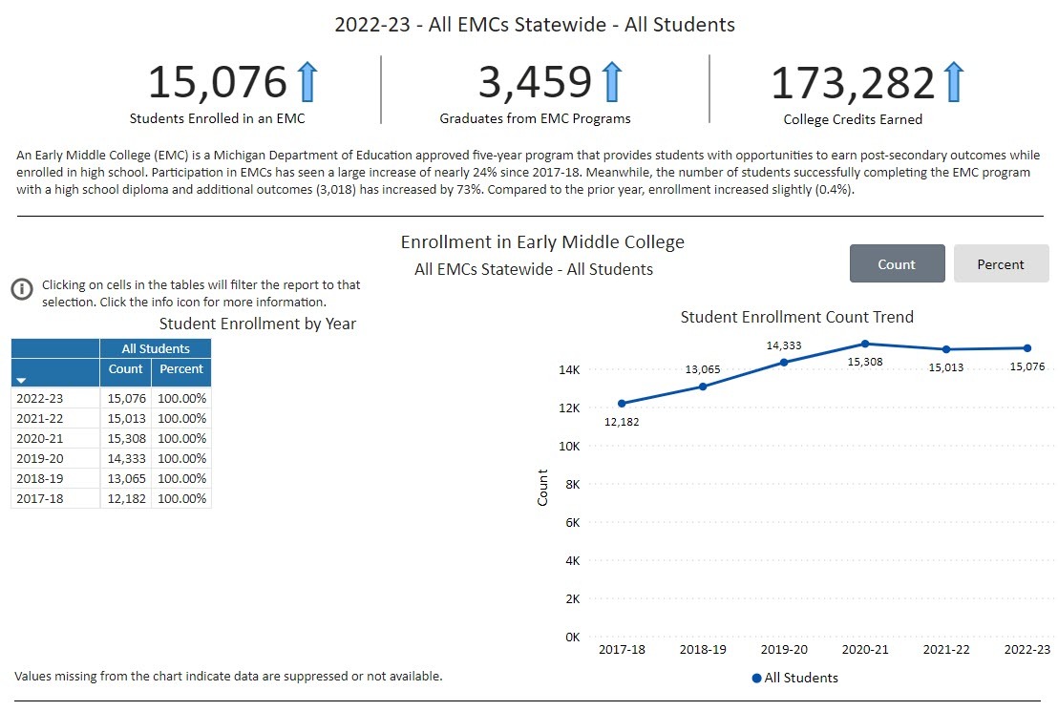Viewport: 1058px width, 711px height.
Task: Switch the chart to Count view
Action: (x=897, y=264)
